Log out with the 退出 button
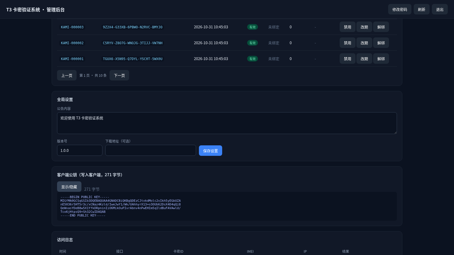This screenshot has height=255, width=454. (x=440, y=9)
